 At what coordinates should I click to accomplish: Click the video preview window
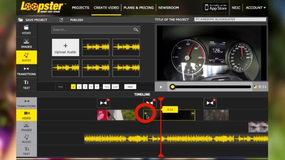tap(212, 53)
